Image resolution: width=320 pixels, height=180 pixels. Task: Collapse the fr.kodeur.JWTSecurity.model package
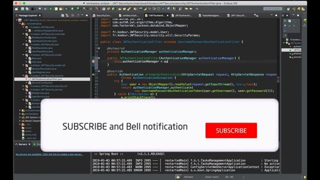coord(23,55)
